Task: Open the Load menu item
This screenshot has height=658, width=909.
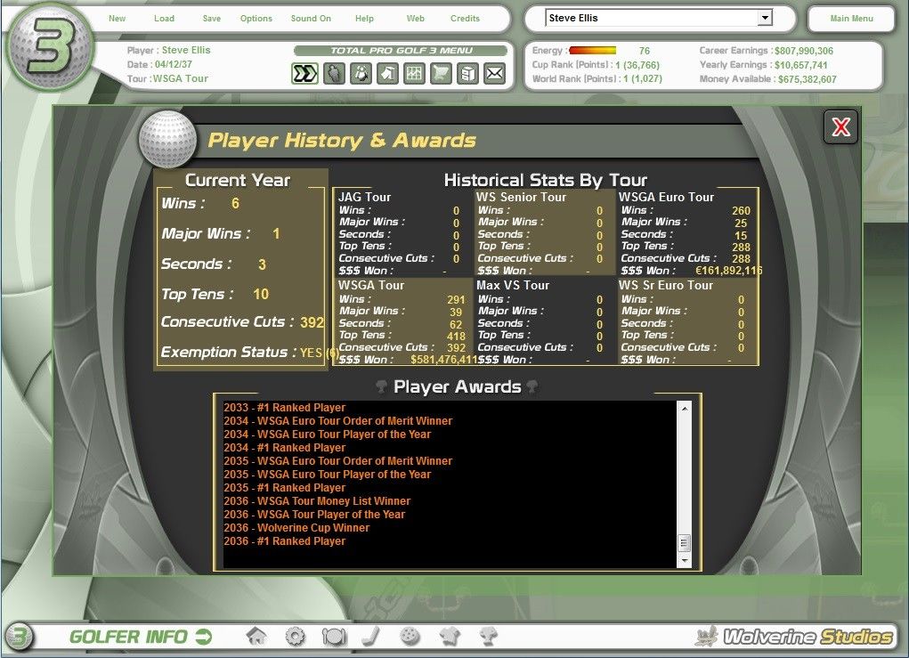Action: point(164,19)
